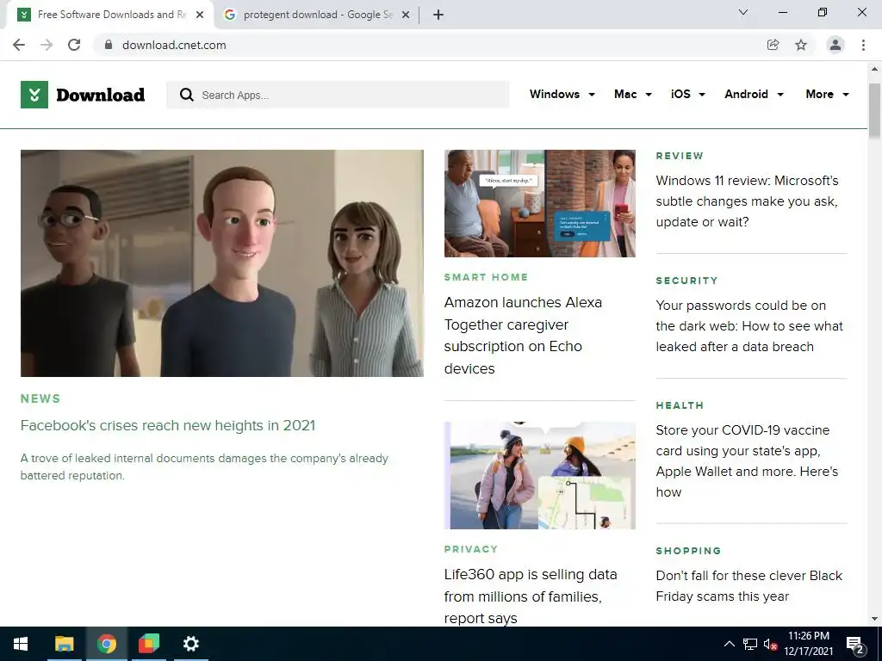
Task: Click the PRIVACY category label
Action: tap(471, 549)
